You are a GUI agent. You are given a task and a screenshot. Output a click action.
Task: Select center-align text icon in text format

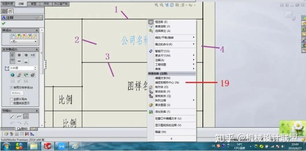point(19,55)
